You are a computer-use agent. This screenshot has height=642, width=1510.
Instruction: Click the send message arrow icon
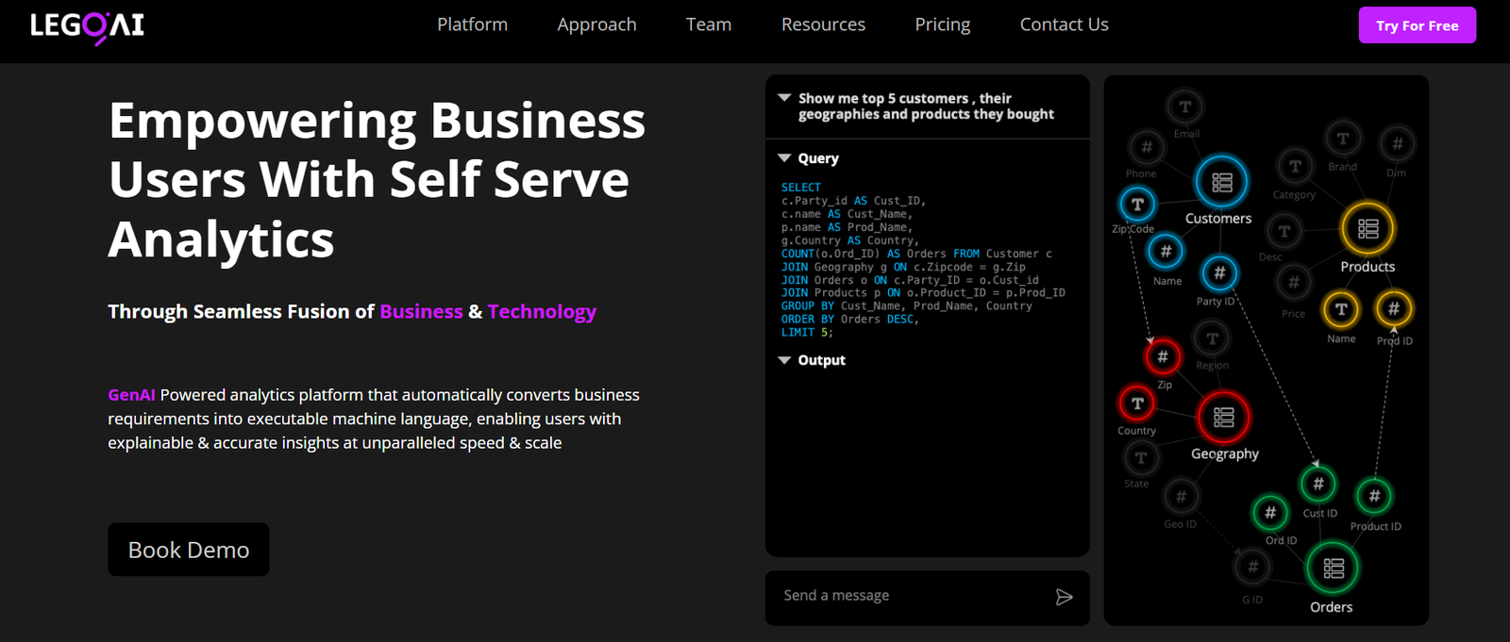point(1064,597)
